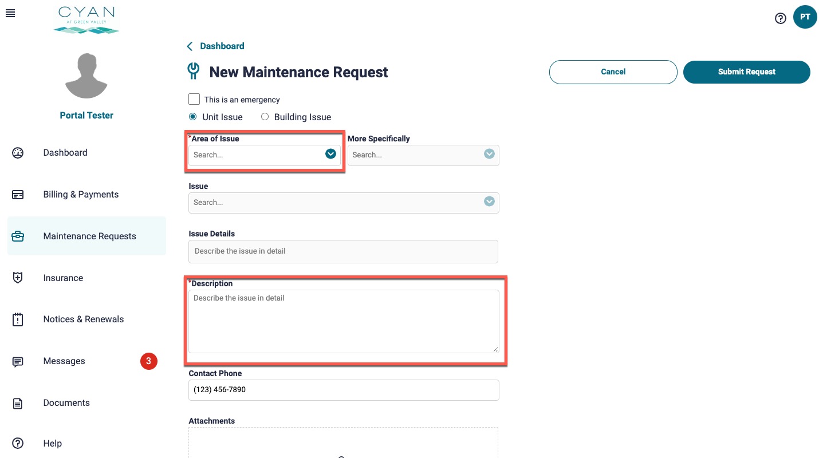The width and height of the screenshot is (819, 458).
Task: Expand the Area of Issue dropdown
Action: pos(330,154)
